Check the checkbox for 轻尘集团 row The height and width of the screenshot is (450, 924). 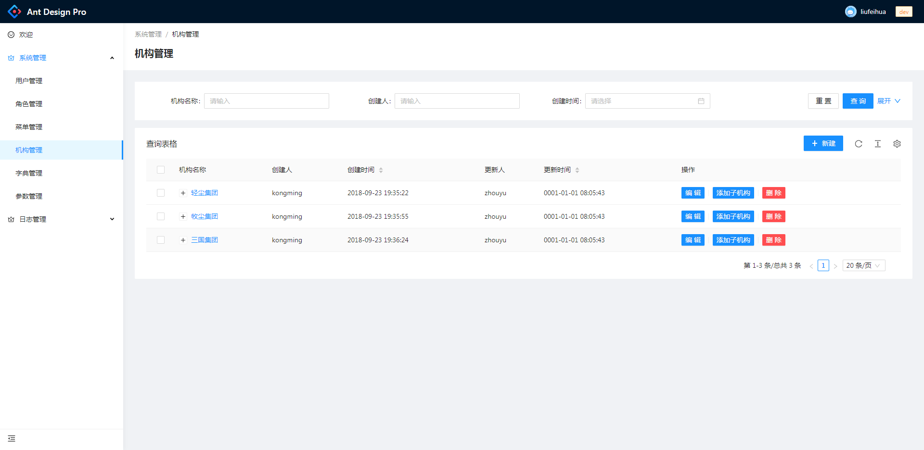click(161, 193)
